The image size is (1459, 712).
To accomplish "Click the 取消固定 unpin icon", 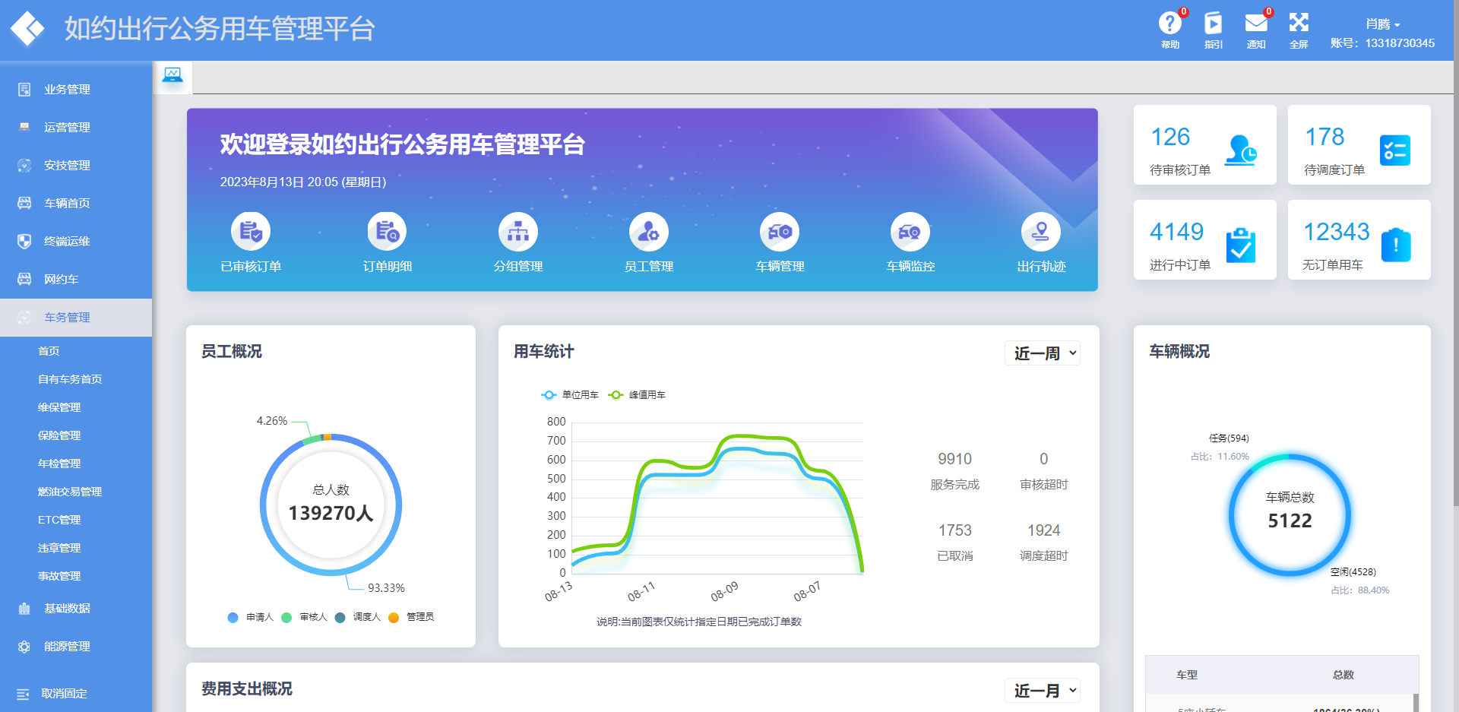I will pos(23,694).
